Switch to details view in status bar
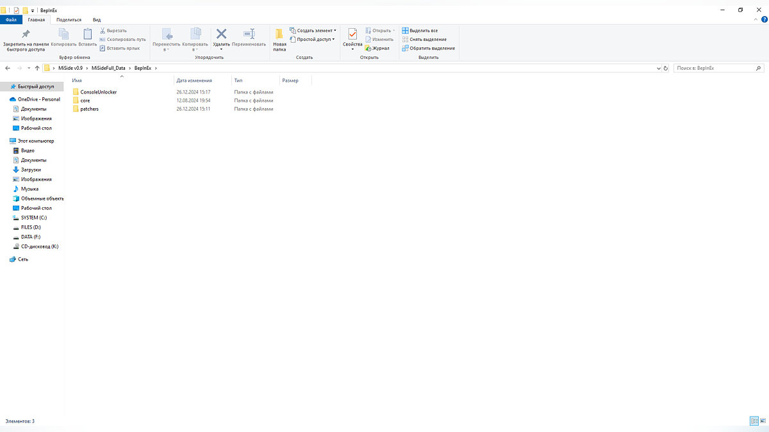The height and width of the screenshot is (432, 769). (x=754, y=421)
